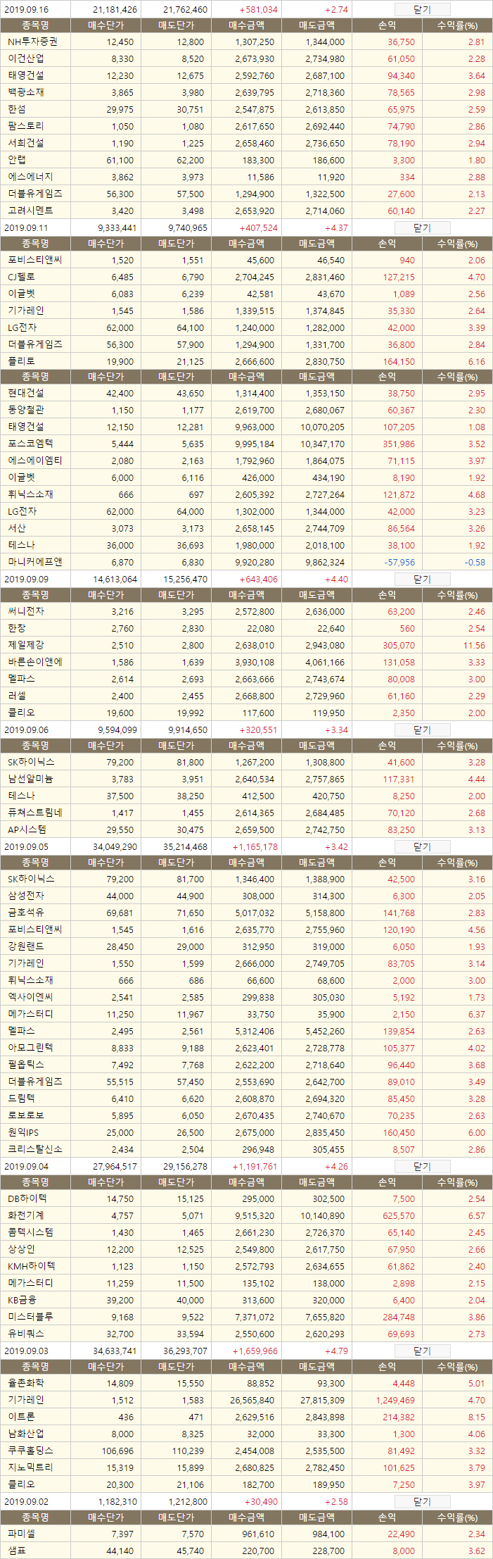Select the CJ헬로 row name
493x1559 pixels.
click(x=21, y=277)
